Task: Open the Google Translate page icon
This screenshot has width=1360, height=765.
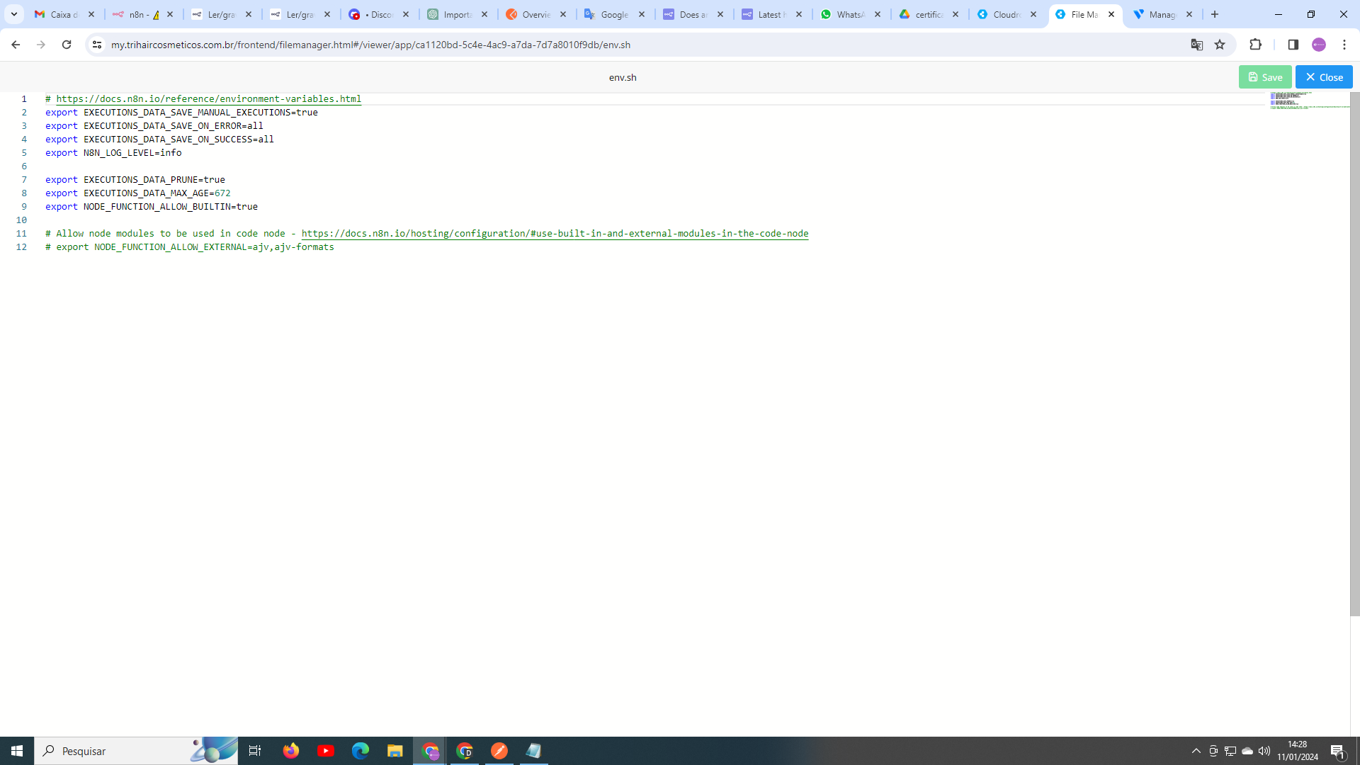Action: click(1197, 45)
